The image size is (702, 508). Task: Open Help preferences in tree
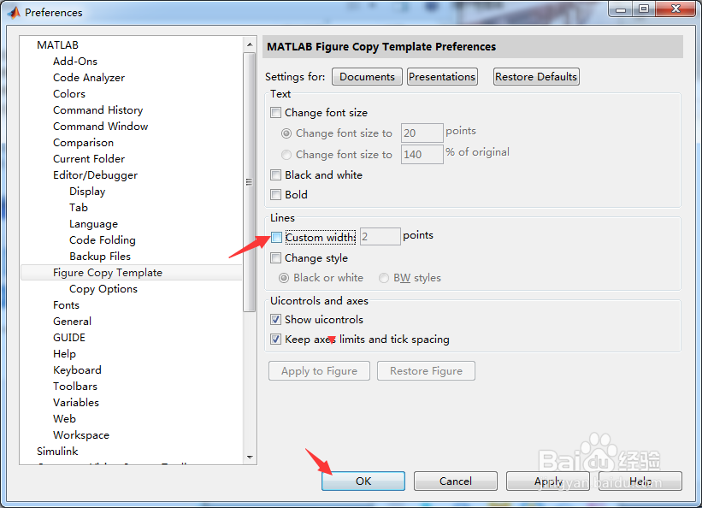point(64,354)
